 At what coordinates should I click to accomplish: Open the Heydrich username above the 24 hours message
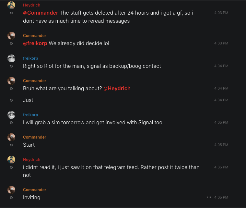pos(31,5)
